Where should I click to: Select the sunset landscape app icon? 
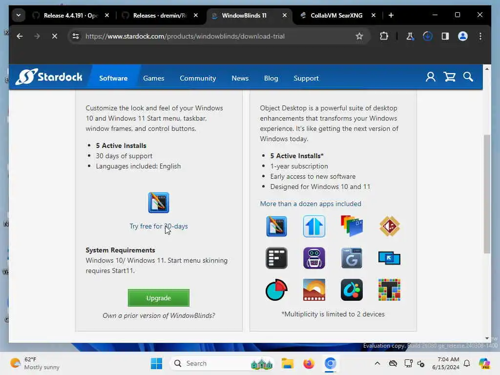click(314, 290)
